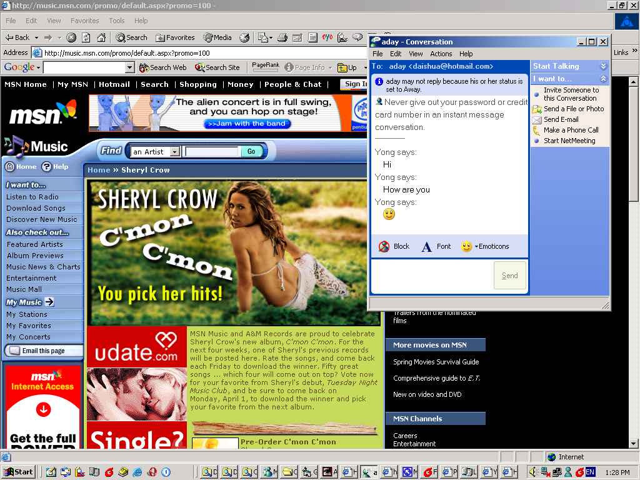
Task: Open the Font formatting option
Action: [x=436, y=246]
